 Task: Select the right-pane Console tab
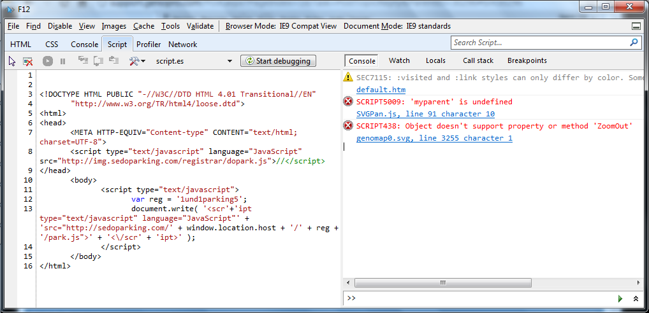[361, 60]
